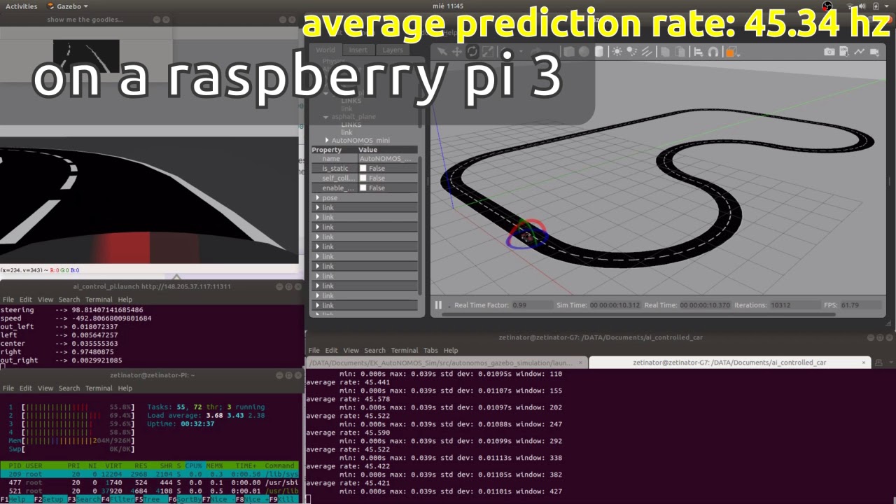Viewport: 896px width, 504px height.
Task: Start video recording with the camcorder icon
Action: tap(875, 51)
